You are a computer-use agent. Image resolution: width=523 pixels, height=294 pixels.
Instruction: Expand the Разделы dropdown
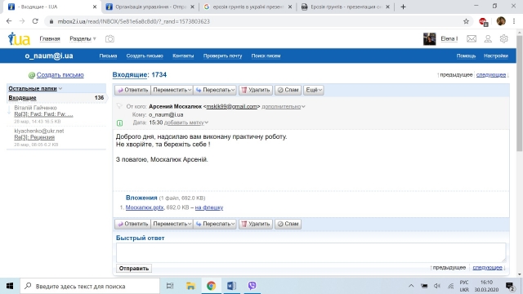point(83,38)
